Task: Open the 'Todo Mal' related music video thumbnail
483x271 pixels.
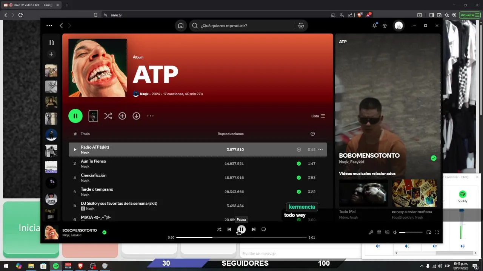Action: pyautogui.click(x=363, y=193)
